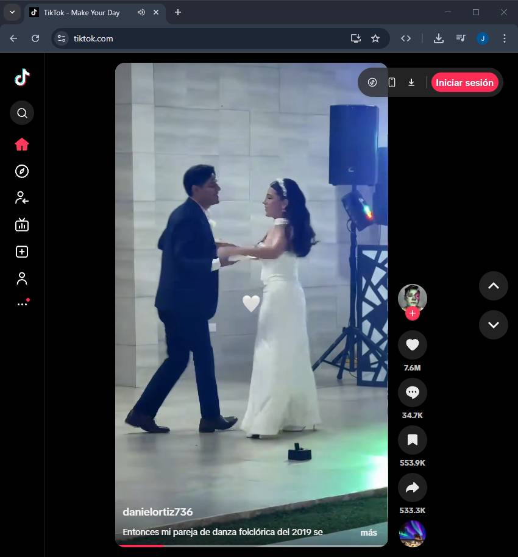The height and width of the screenshot is (557, 518).
Task: Expand the three-dots More menu in sidebar
Action: pyautogui.click(x=22, y=304)
